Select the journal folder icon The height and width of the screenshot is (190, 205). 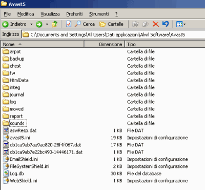click(x=6, y=94)
